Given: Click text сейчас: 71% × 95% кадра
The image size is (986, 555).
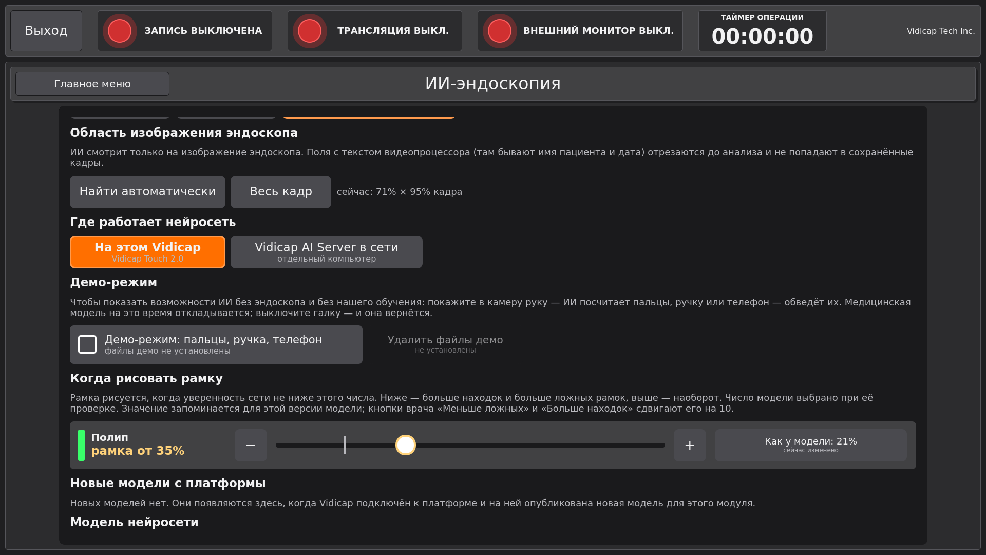Looking at the screenshot, I should tap(400, 192).
